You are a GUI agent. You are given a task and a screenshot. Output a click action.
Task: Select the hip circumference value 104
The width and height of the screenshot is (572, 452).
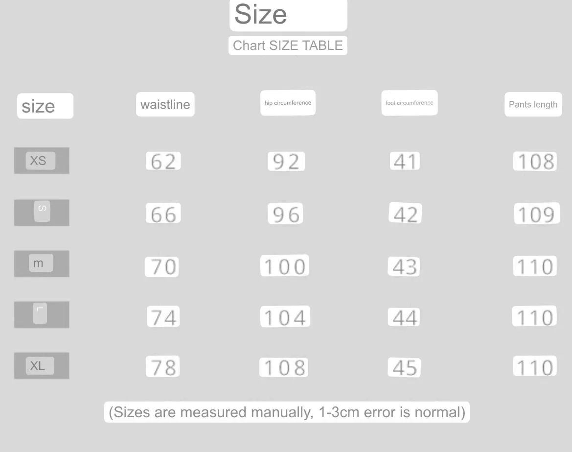click(285, 316)
